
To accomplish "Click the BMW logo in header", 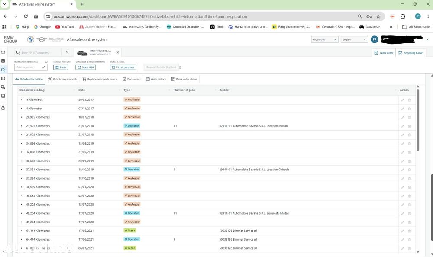I will [31, 39].
